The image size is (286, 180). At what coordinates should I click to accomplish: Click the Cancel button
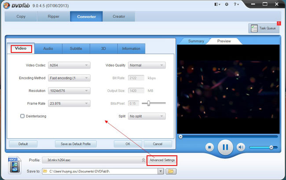tap(158, 144)
